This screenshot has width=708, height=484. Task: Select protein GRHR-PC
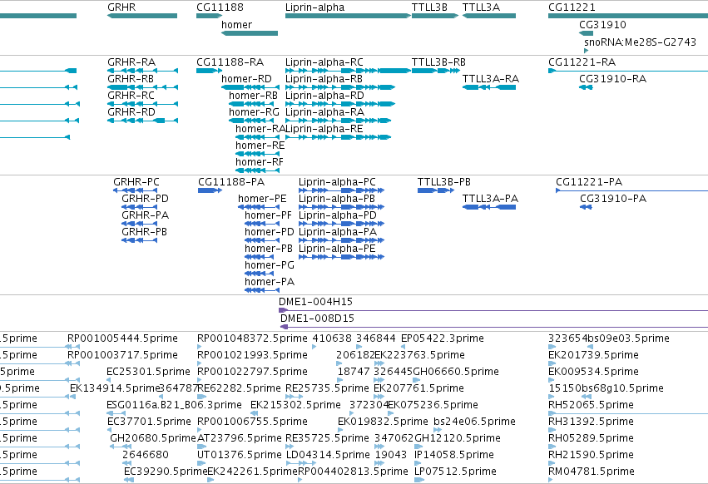135,190
